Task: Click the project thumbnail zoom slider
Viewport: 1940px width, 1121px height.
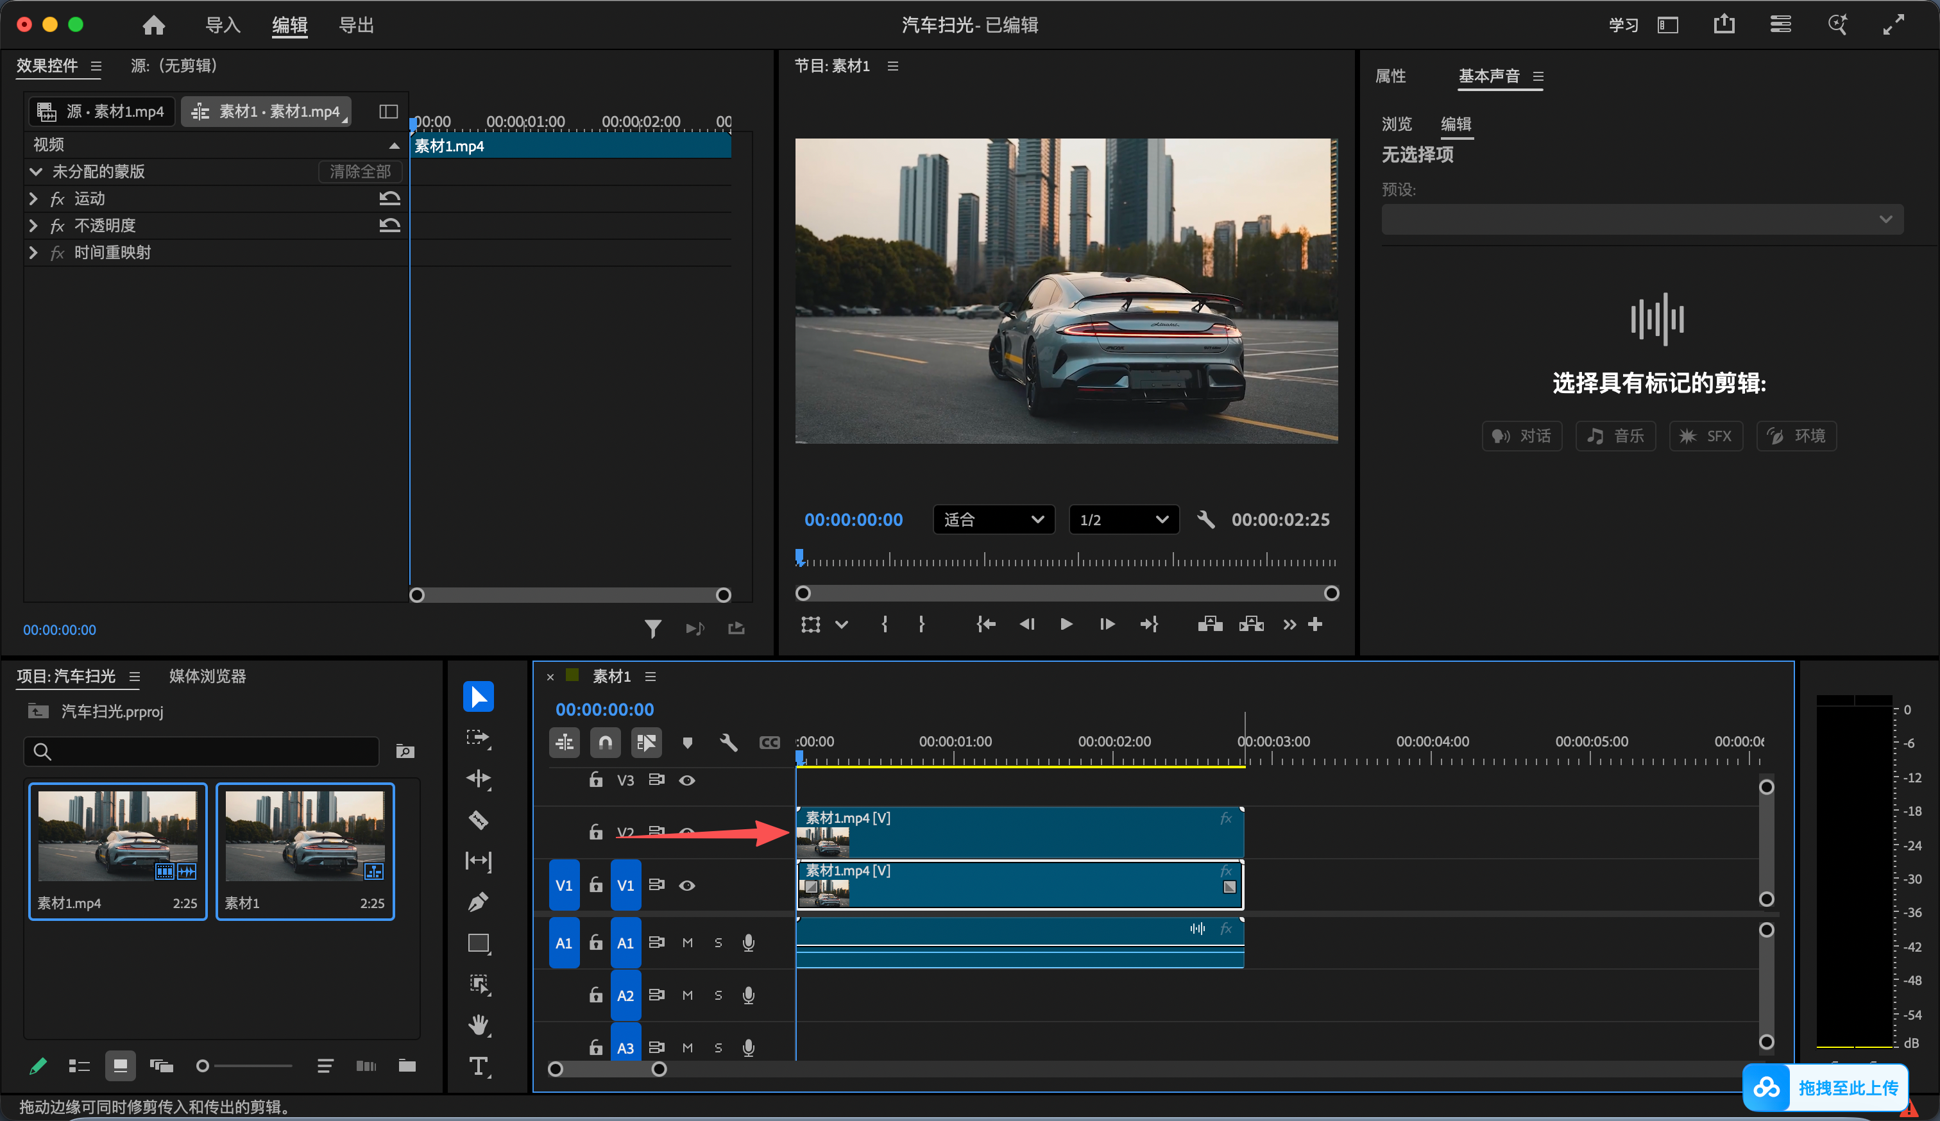Action: [245, 1066]
